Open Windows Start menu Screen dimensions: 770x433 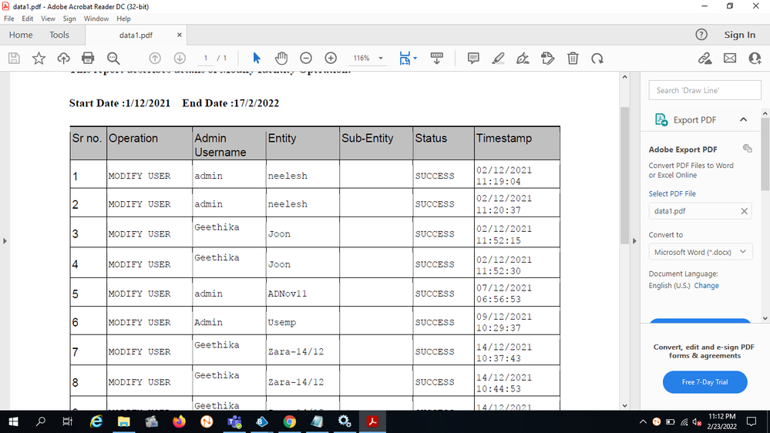tap(13, 421)
